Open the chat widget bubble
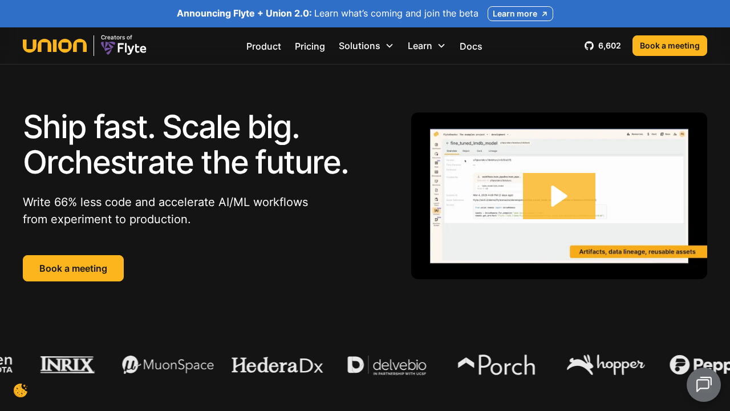This screenshot has width=730, height=411. (x=703, y=385)
